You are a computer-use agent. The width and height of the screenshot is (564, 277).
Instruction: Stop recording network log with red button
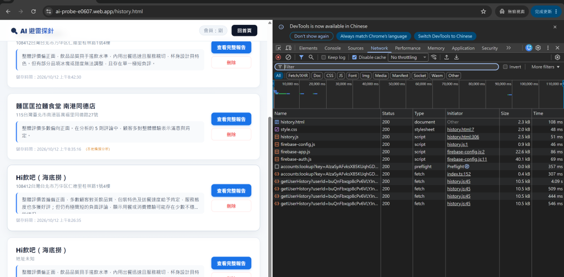[x=278, y=57]
